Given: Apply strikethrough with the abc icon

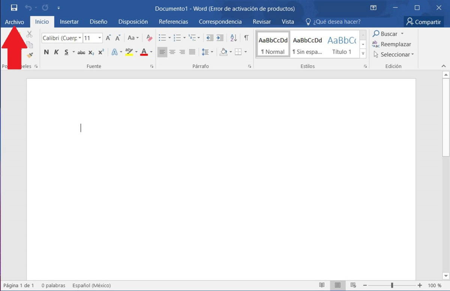Looking at the screenshot, I should (81, 52).
